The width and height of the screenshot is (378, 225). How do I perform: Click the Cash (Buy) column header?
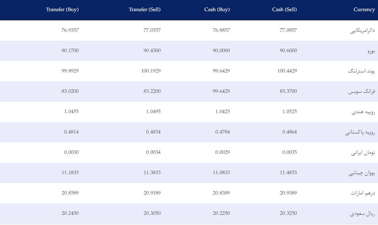tap(217, 10)
